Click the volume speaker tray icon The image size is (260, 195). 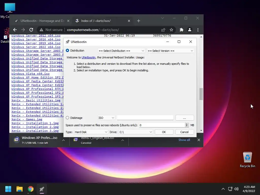click(236, 189)
